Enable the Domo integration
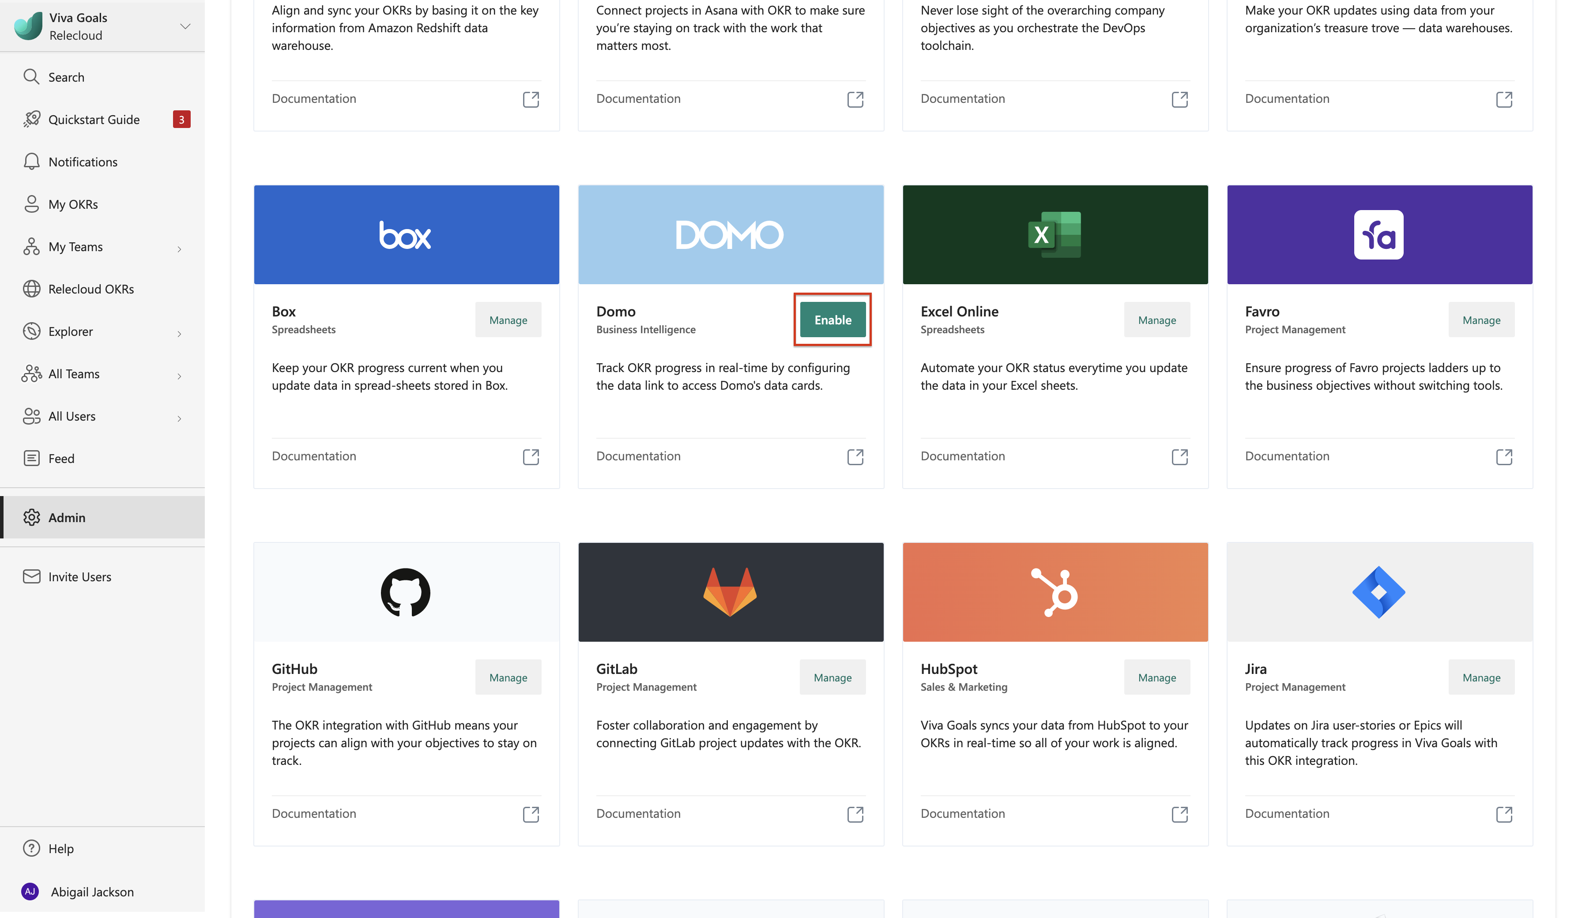Viewport: 1582px width, 918px height. [832, 320]
